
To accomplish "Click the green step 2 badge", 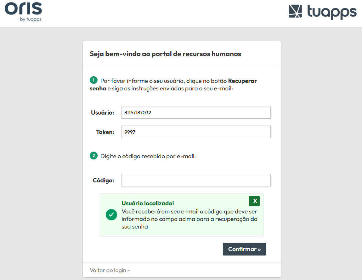I will click(x=93, y=156).
